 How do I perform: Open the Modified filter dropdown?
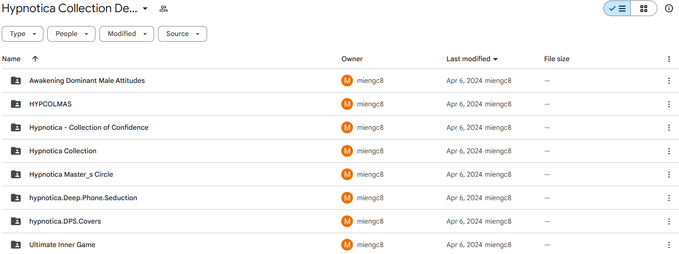click(126, 34)
